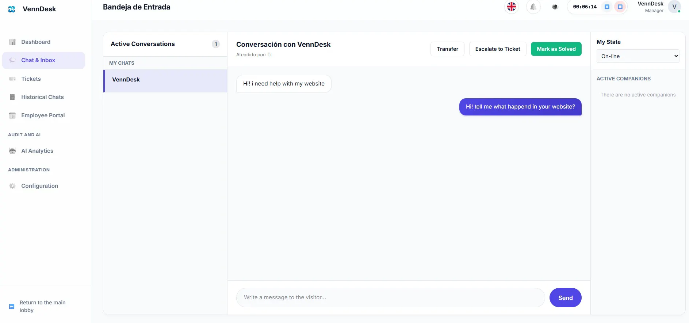Click the Employee Portal calendar icon
The height and width of the screenshot is (323, 689).
click(12, 115)
